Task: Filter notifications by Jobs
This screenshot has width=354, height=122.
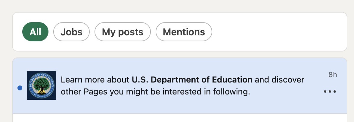Action: coord(71,32)
